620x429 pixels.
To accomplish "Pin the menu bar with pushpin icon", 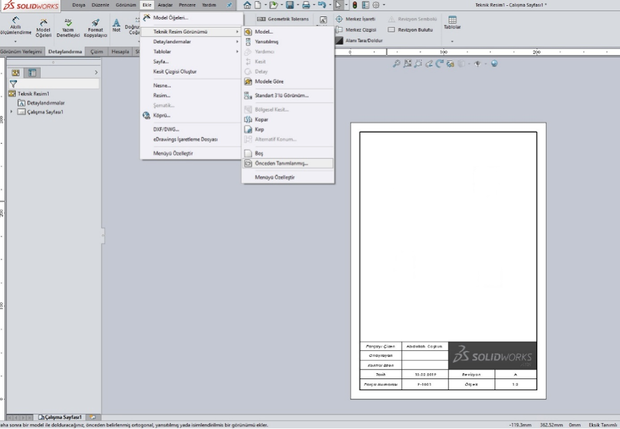I will (x=229, y=5).
